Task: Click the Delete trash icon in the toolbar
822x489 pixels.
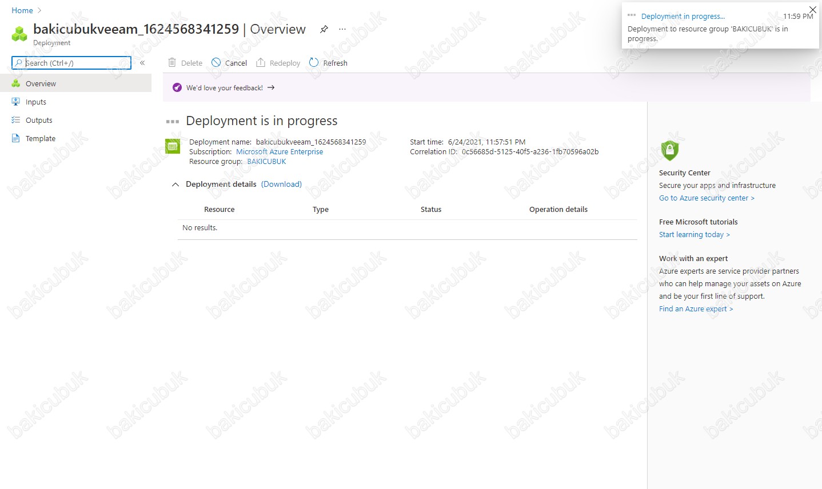Action: 172,62
